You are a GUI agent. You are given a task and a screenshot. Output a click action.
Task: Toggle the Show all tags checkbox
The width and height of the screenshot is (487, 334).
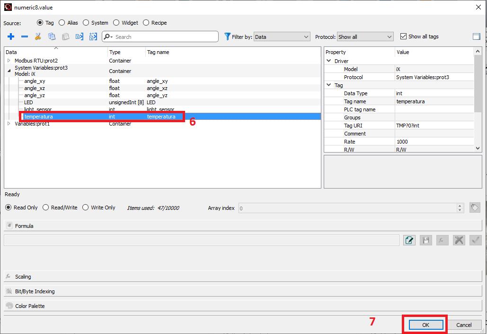click(403, 36)
